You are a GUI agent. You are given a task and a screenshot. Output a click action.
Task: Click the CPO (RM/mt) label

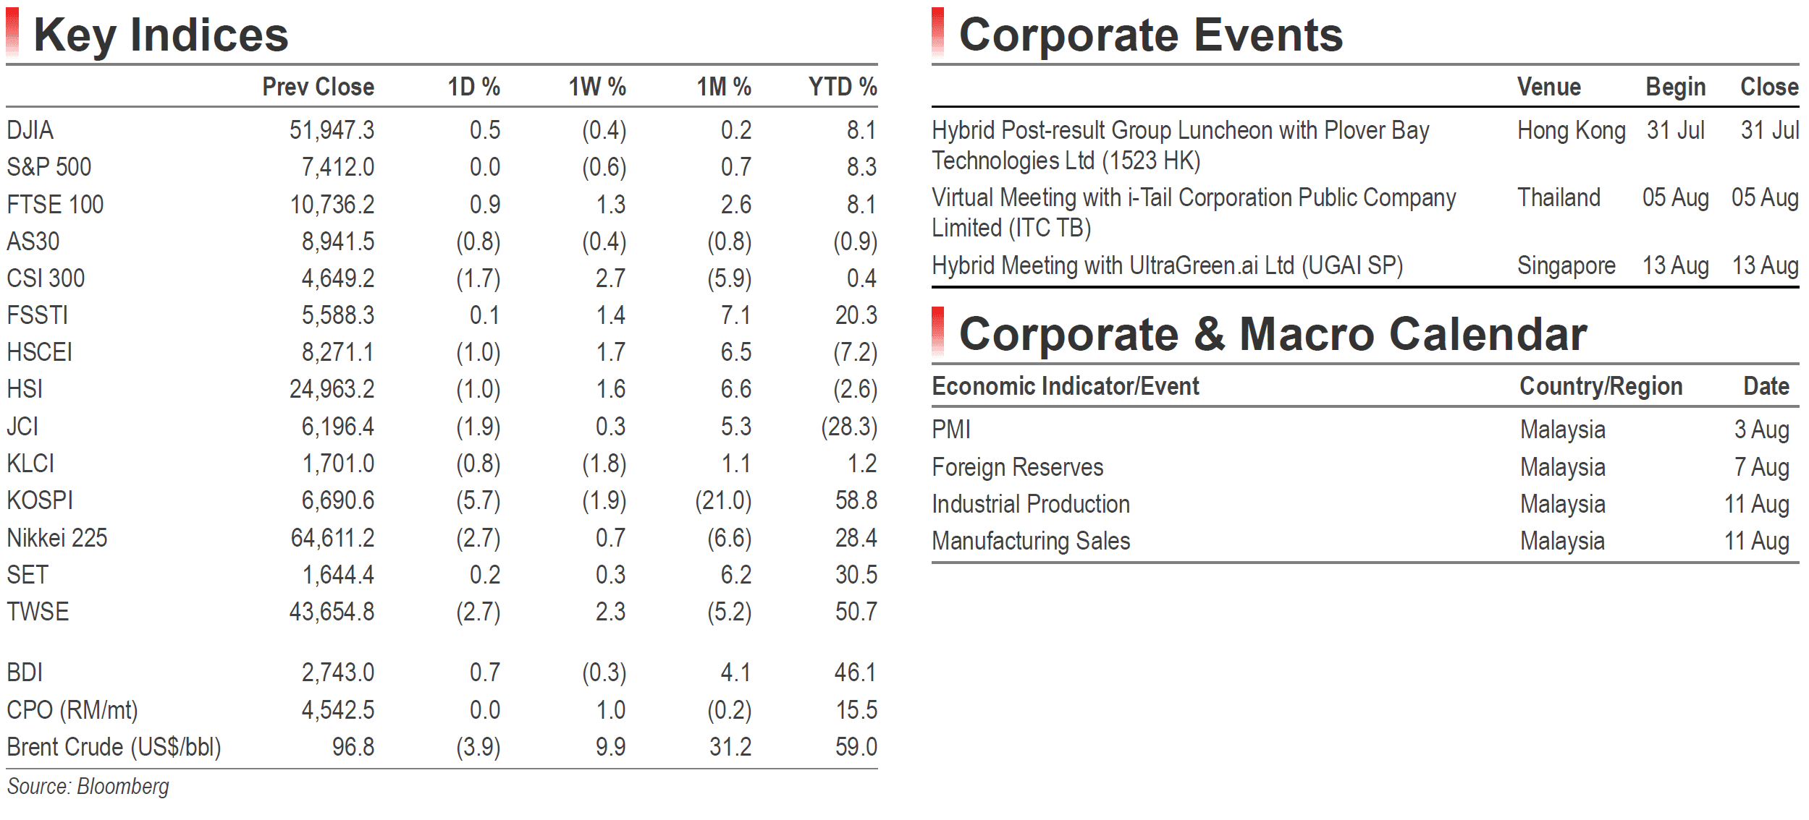coord(72,710)
